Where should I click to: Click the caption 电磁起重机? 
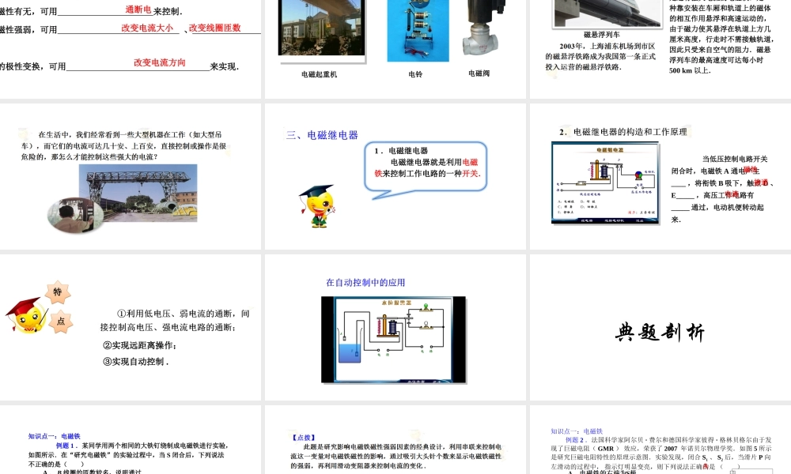(x=319, y=74)
